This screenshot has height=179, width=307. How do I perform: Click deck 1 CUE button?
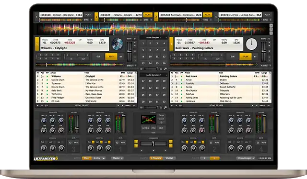(x=98, y=56)
